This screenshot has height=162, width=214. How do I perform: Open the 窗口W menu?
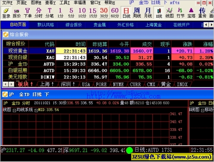click(x=95, y=3)
